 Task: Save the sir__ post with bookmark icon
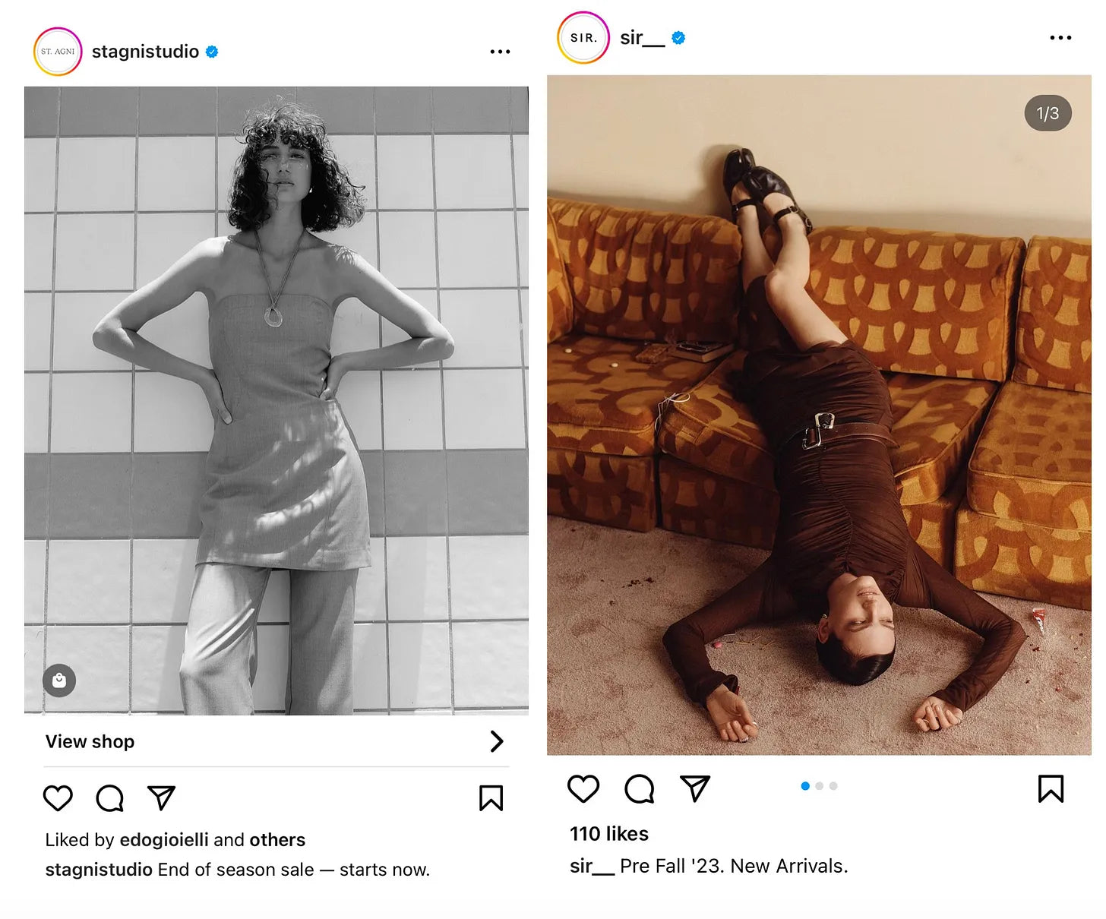tap(1051, 789)
